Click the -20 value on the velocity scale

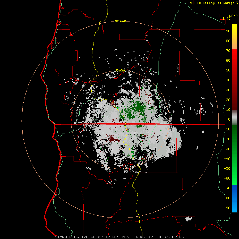click(227, 139)
